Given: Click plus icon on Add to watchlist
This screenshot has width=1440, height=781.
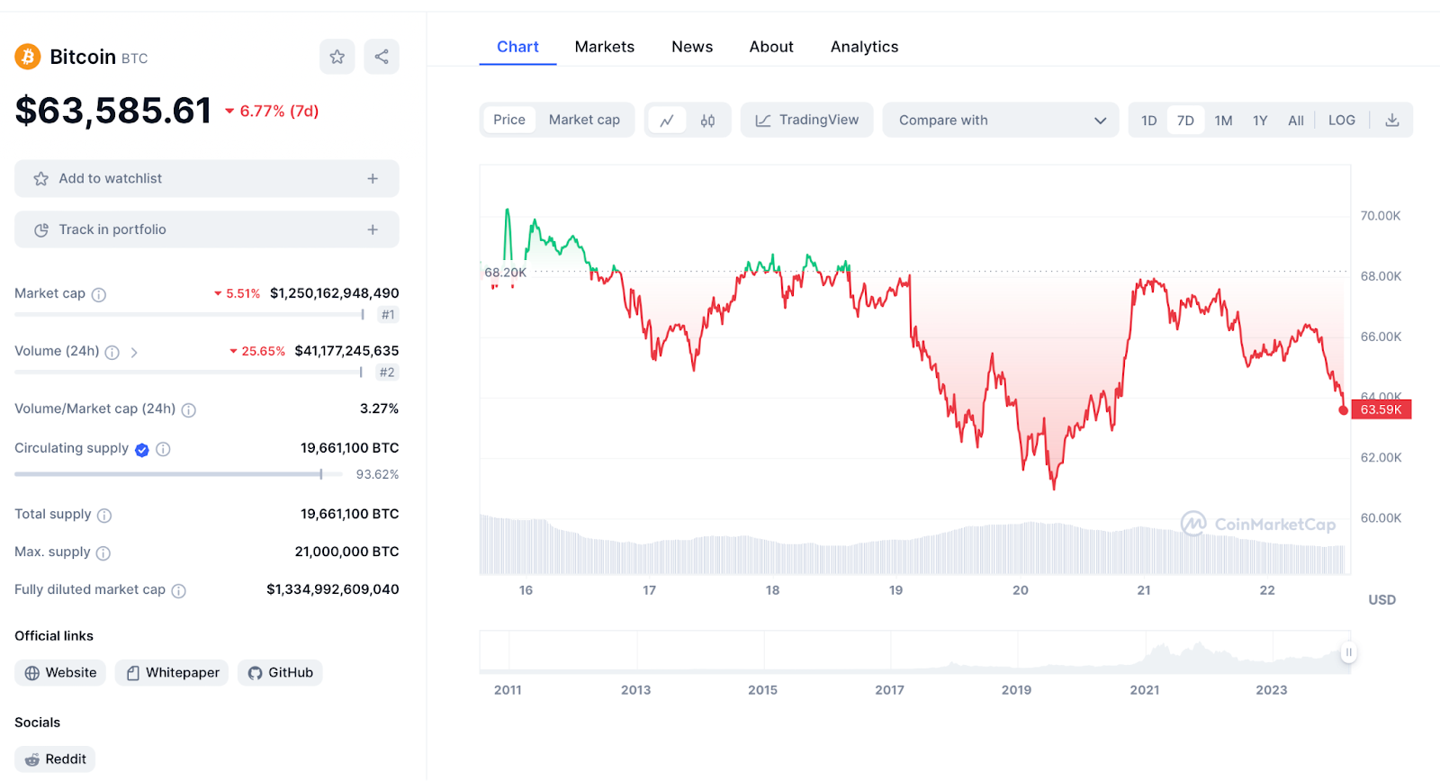Looking at the screenshot, I should coord(373,178).
